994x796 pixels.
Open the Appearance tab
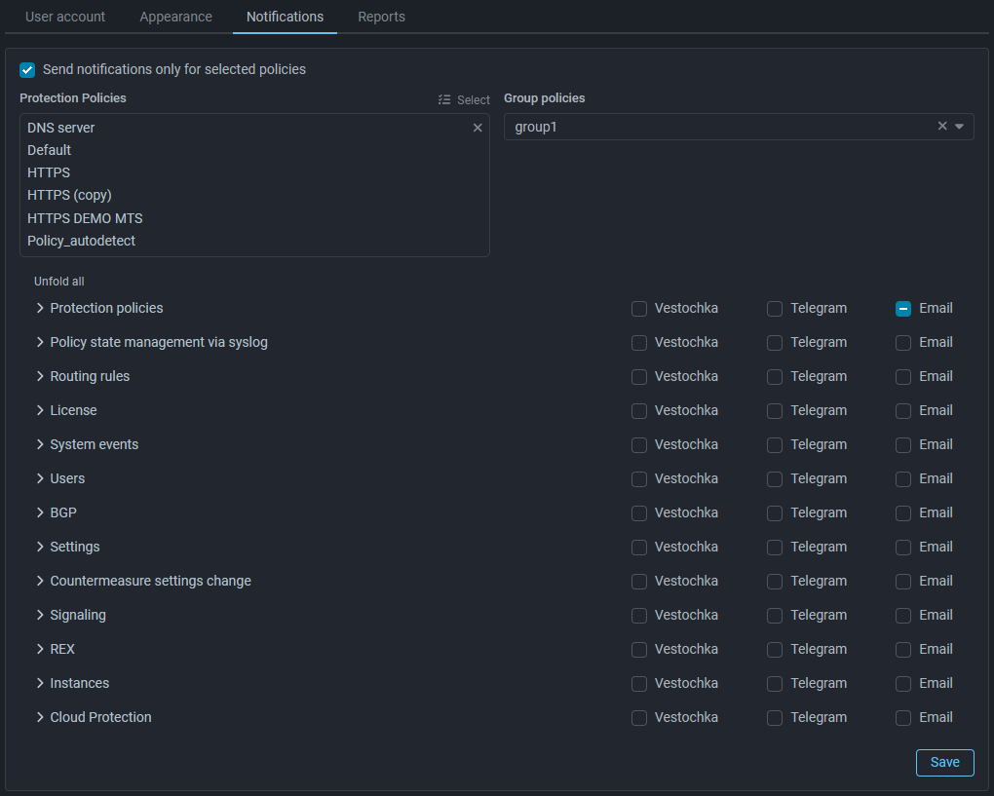tap(175, 17)
